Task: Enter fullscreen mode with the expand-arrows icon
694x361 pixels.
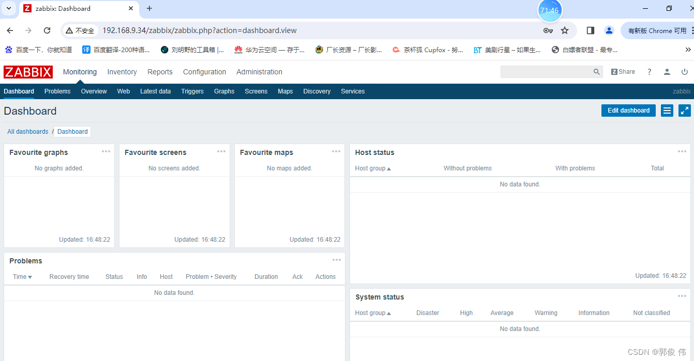Action: point(685,111)
